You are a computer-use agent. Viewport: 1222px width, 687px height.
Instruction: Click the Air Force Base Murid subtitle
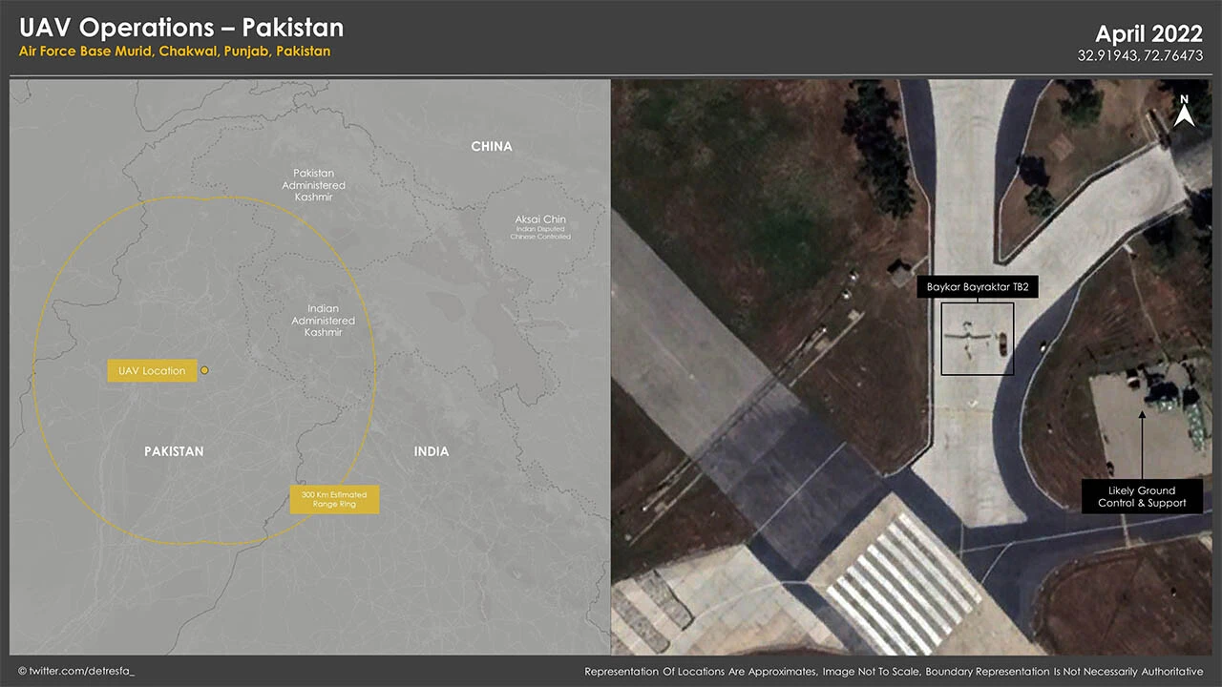[175, 52]
